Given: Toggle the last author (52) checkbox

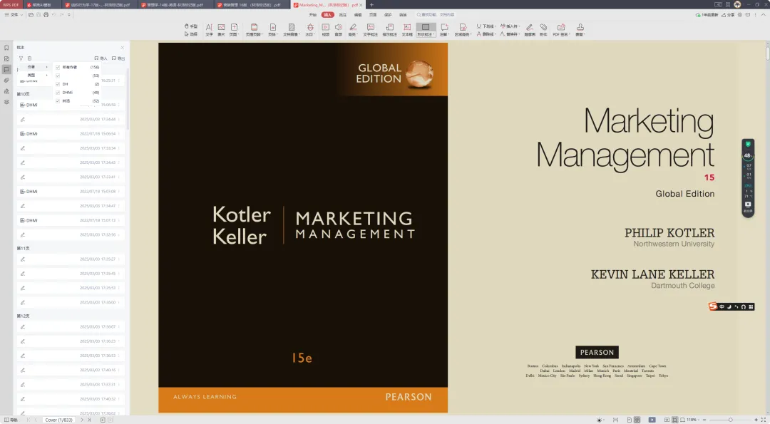Looking at the screenshot, I should 58,100.
